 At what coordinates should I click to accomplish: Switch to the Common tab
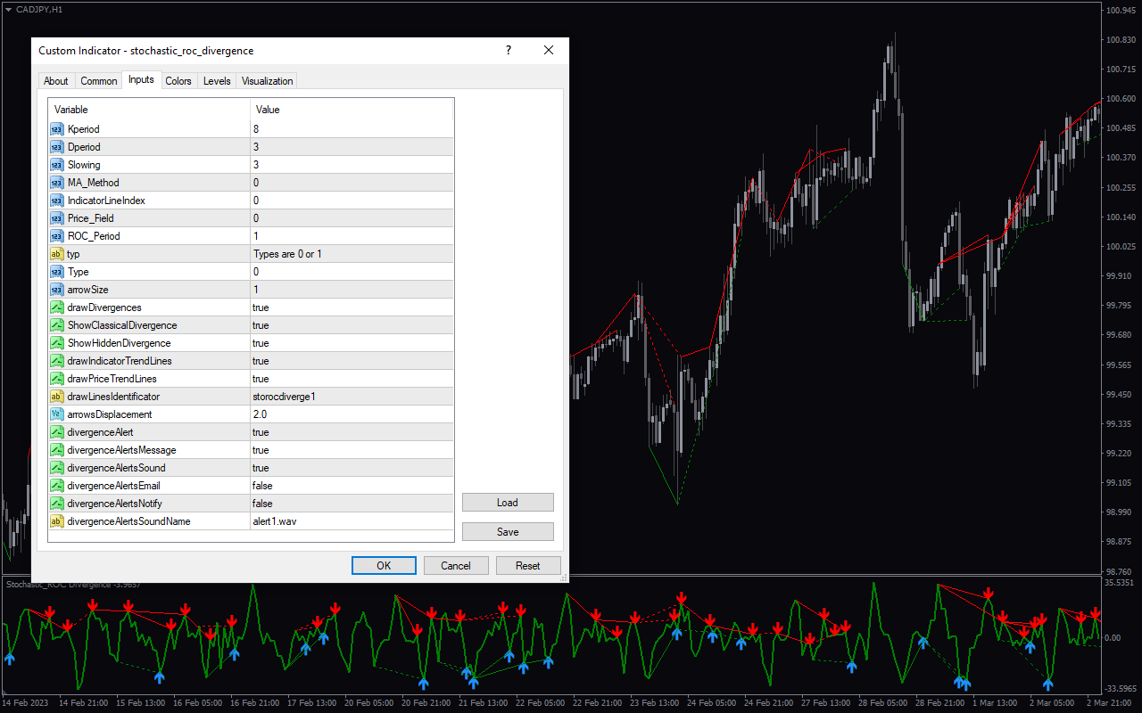click(99, 81)
